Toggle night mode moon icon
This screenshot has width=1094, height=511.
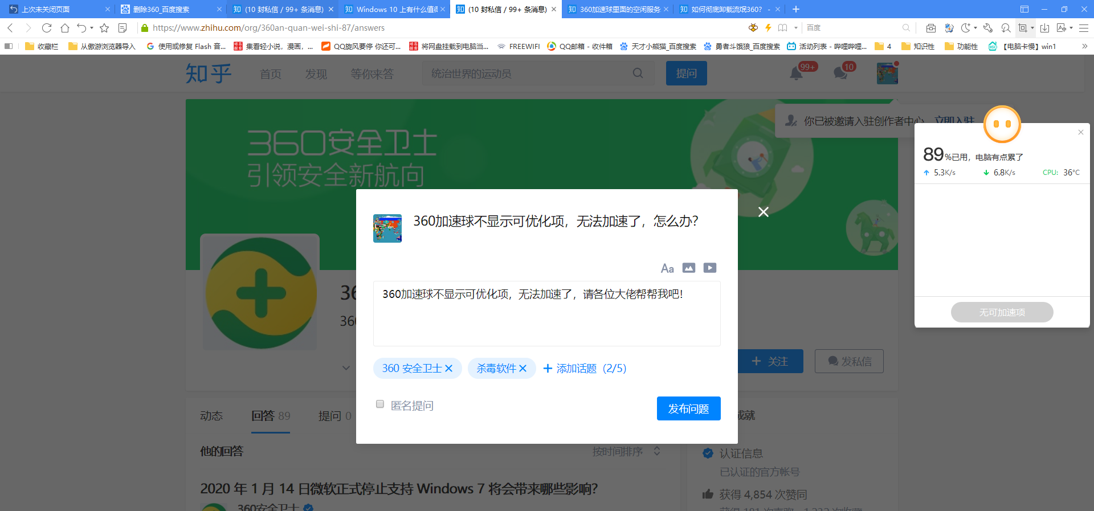tap(965, 28)
